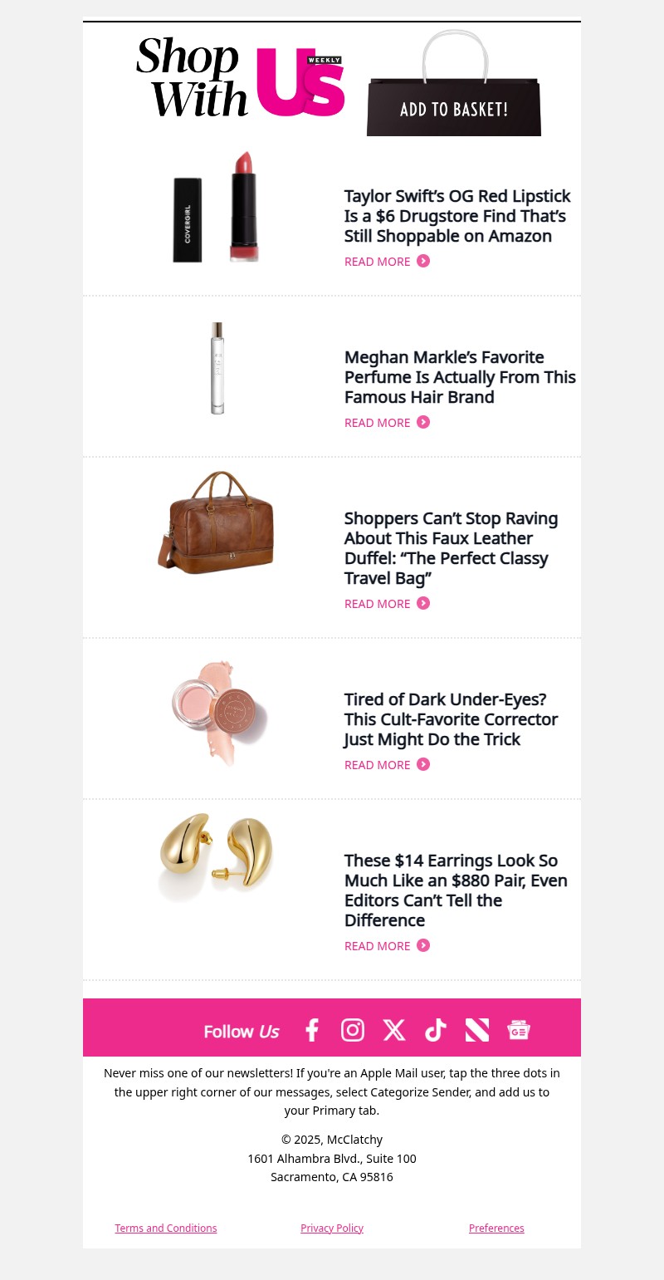This screenshot has width=664, height=1280.
Task: Click the gold teardrop earrings image
Action: coord(216,856)
